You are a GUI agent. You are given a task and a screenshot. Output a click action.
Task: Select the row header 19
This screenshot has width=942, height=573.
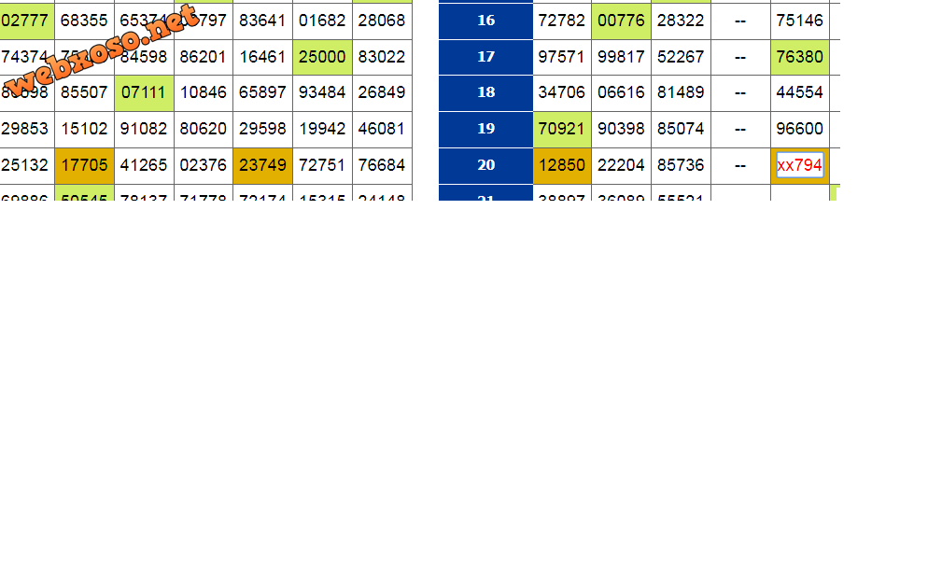click(485, 129)
